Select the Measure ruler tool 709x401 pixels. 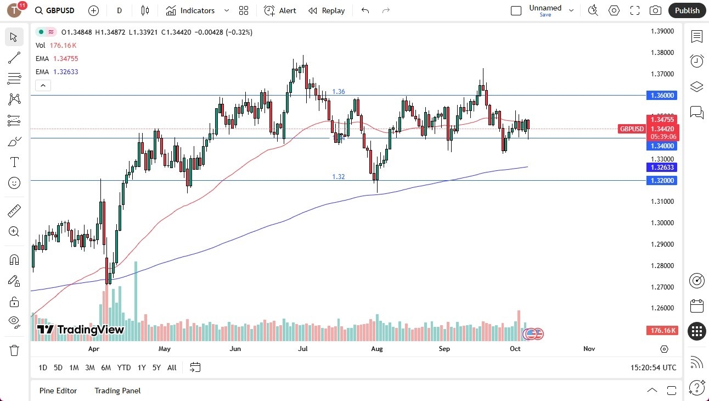[x=14, y=210]
